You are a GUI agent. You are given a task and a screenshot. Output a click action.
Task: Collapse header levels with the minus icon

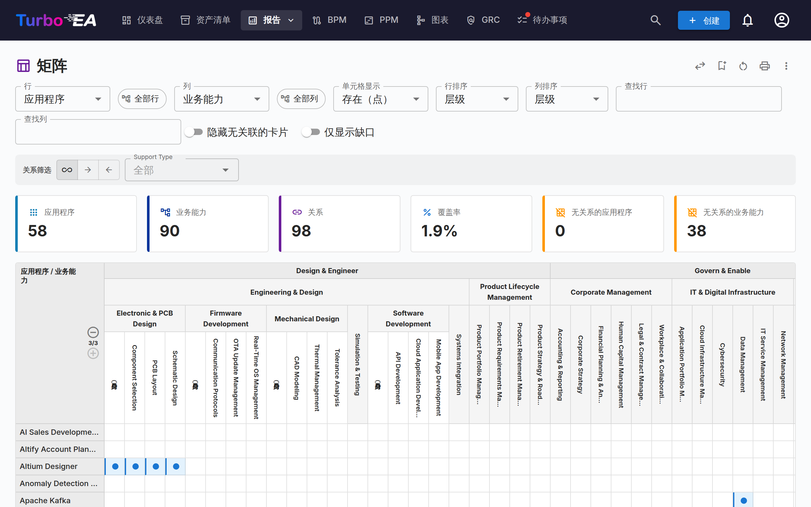(x=93, y=332)
